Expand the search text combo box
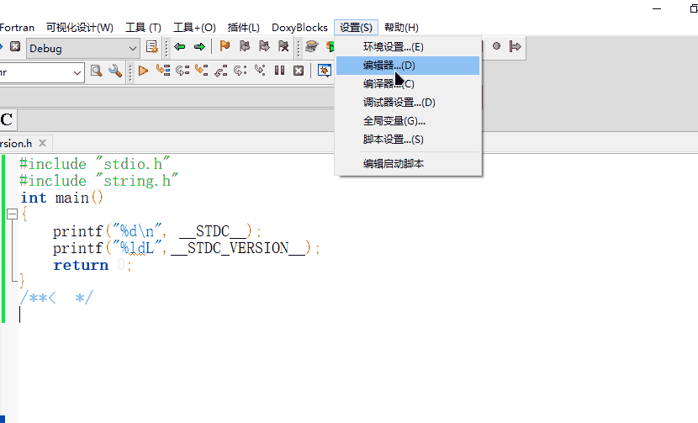 pos(77,72)
